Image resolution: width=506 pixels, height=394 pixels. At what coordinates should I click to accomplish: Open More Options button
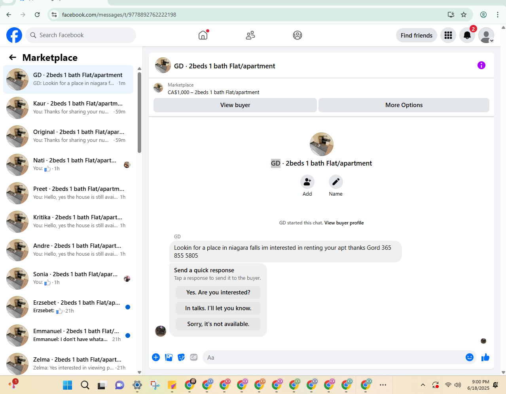click(404, 105)
